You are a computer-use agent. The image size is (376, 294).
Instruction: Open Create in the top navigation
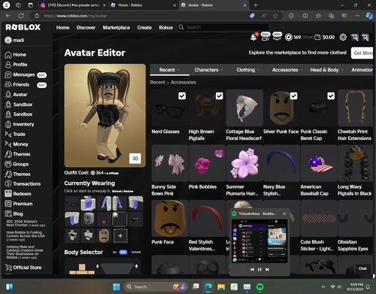click(x=144, y=28)
